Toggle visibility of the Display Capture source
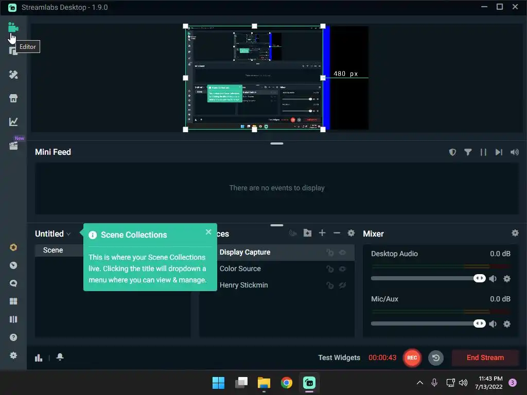Screen dimensions: 527x395 click(x=342, y=252)
